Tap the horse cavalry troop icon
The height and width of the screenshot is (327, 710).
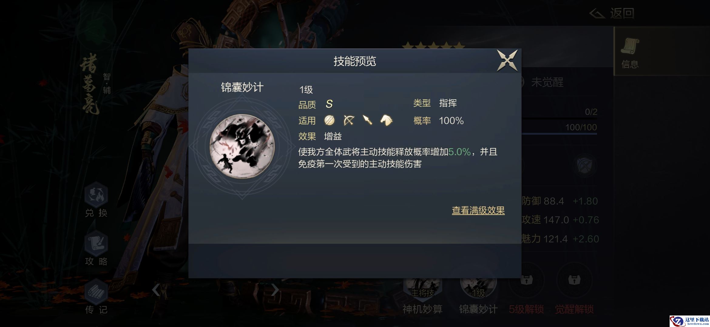tap(386, 120)
